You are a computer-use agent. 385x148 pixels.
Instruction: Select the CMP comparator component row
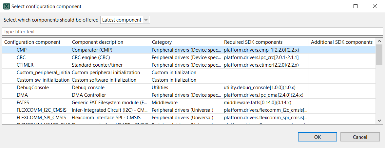click(x=22, y=50)
